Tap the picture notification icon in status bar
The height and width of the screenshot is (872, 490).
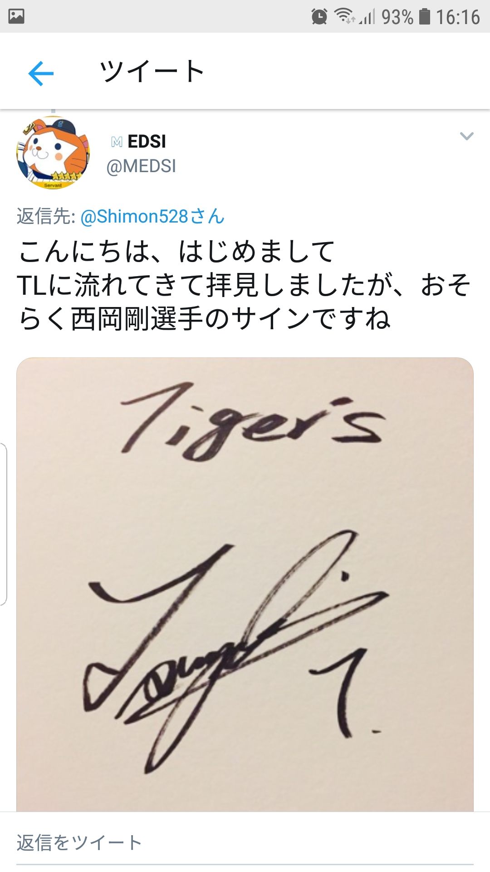point(16,16)
